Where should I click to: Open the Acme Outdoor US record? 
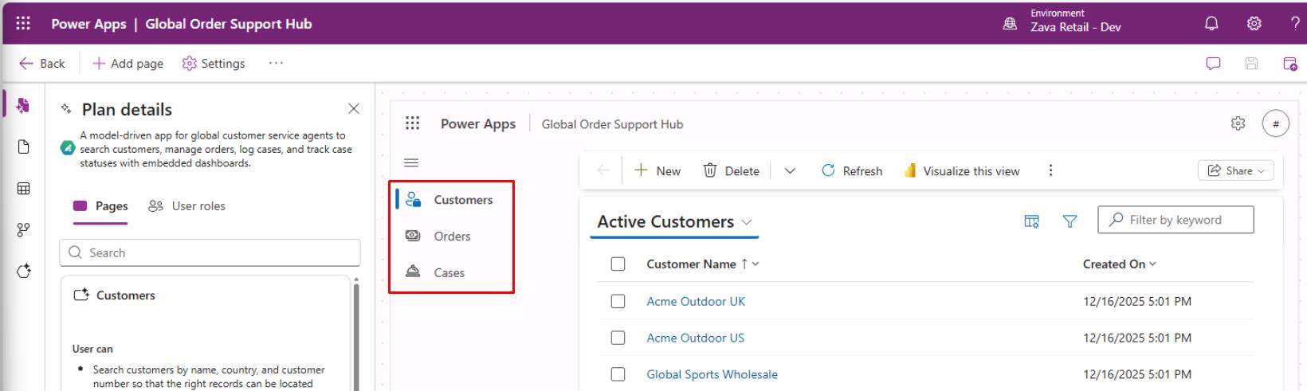tap(695, 338)
